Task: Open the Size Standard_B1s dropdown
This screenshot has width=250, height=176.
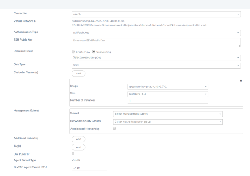Action: pos(168,94)
